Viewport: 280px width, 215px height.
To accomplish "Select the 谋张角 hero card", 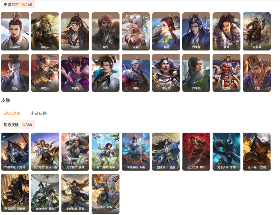I will (x=166, y=73).
